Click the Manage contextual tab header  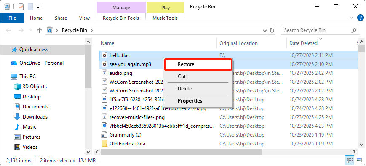121,8
